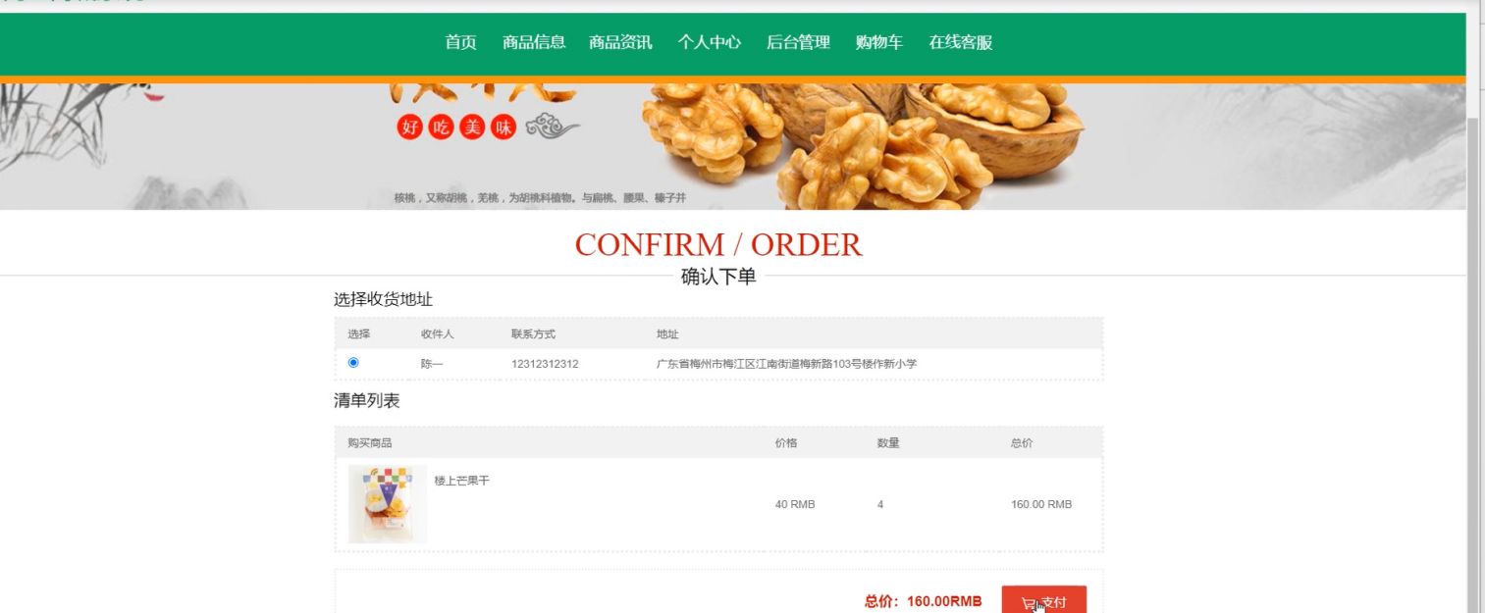Open the 商品资讯 navigation item
This screenshot has height=613, width=1485.
[620, 42]
